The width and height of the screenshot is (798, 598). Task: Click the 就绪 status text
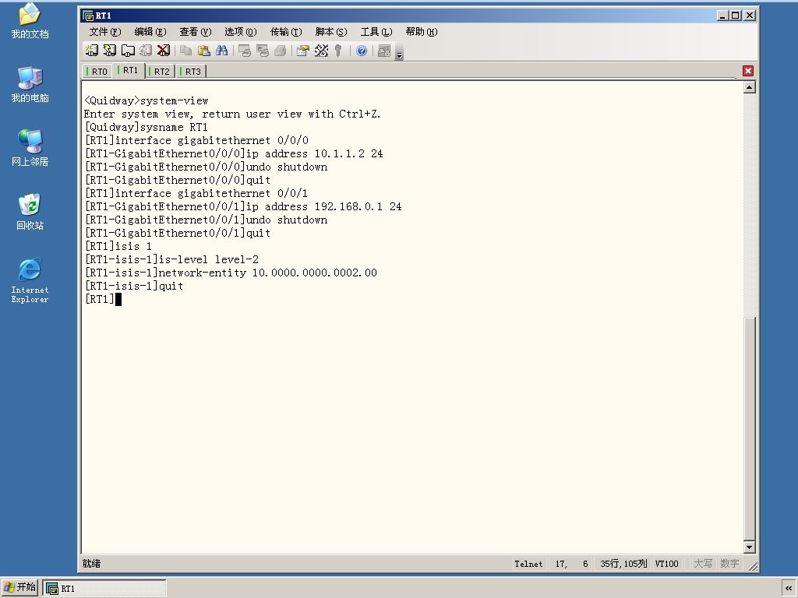point(91,564)
